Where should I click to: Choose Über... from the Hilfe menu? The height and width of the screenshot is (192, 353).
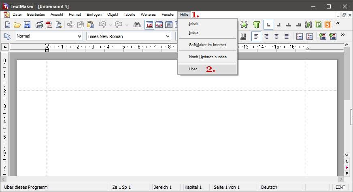coord(207,69)
